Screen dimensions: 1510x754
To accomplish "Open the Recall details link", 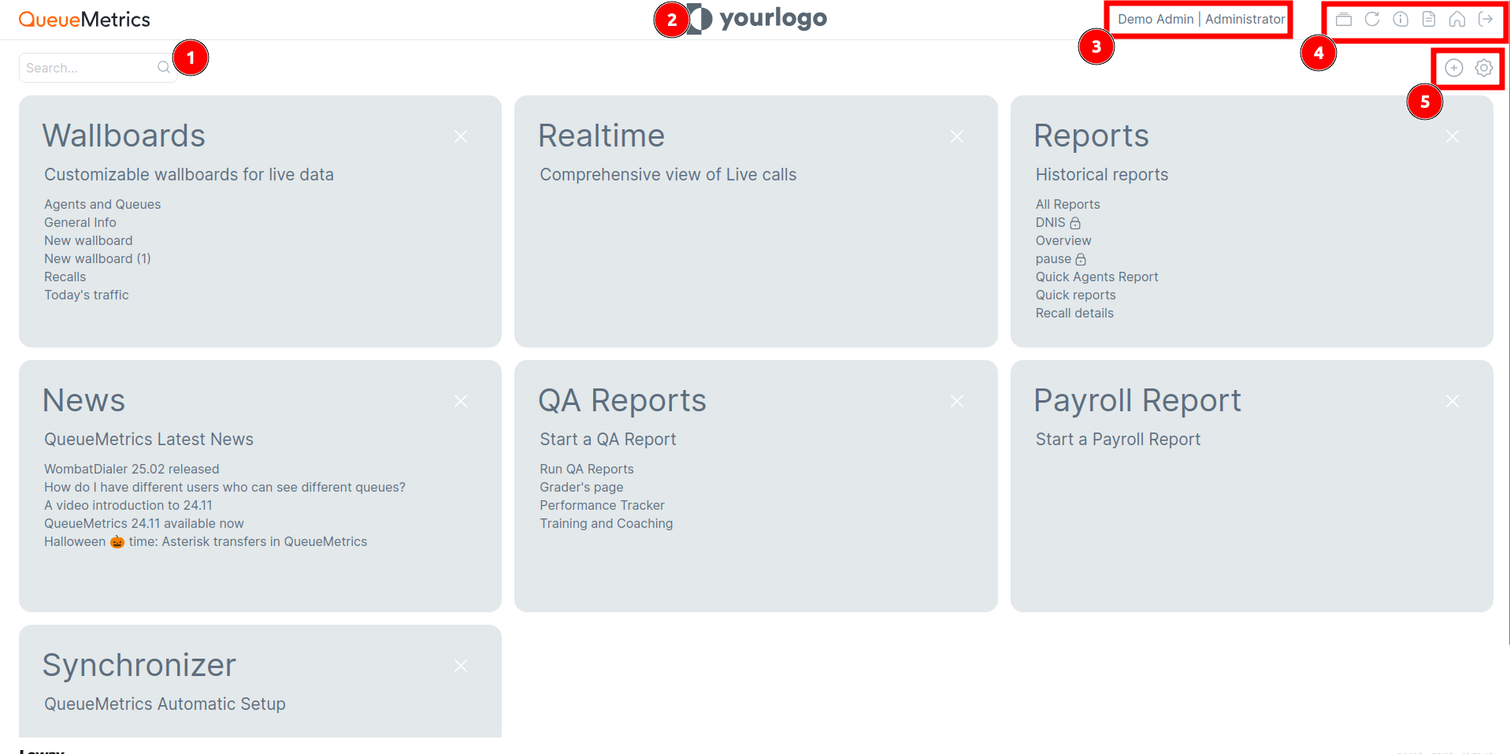I will [1074, 313].
